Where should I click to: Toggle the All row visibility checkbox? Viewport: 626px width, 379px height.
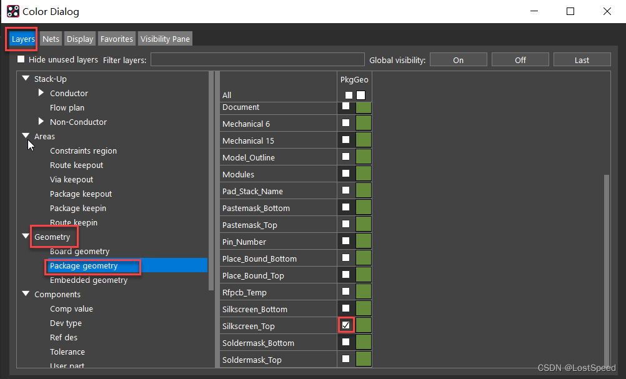click(349, 96)
